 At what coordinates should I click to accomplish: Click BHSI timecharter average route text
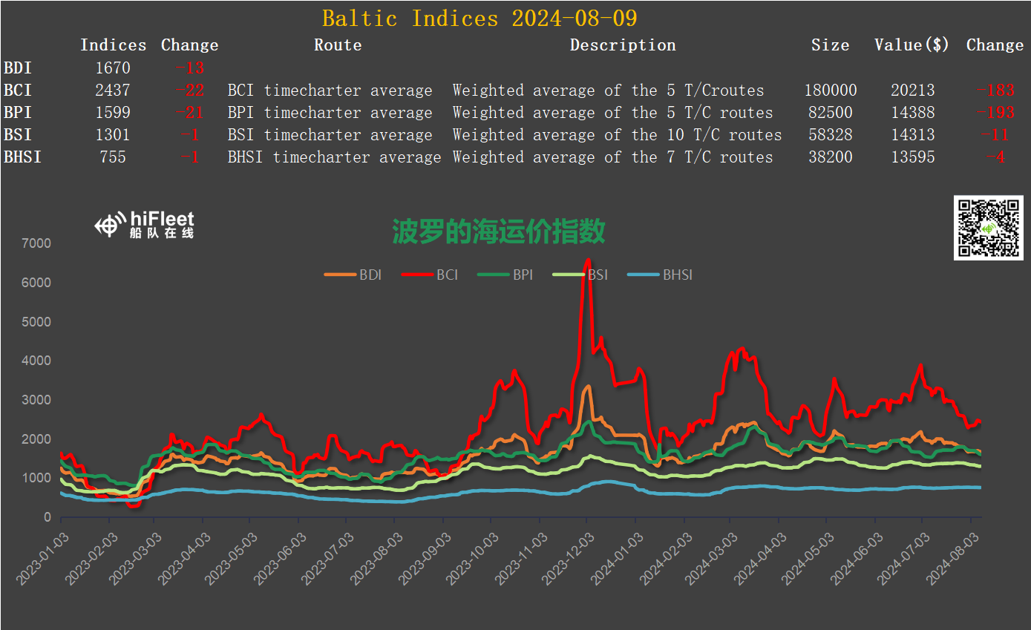[334, 157]
